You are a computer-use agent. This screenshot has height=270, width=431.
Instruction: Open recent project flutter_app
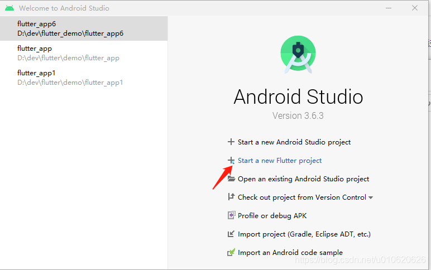(84, 53)
